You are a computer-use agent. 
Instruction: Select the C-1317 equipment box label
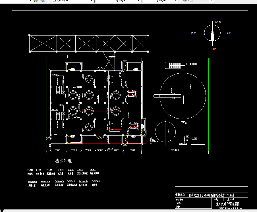[194, 138]
